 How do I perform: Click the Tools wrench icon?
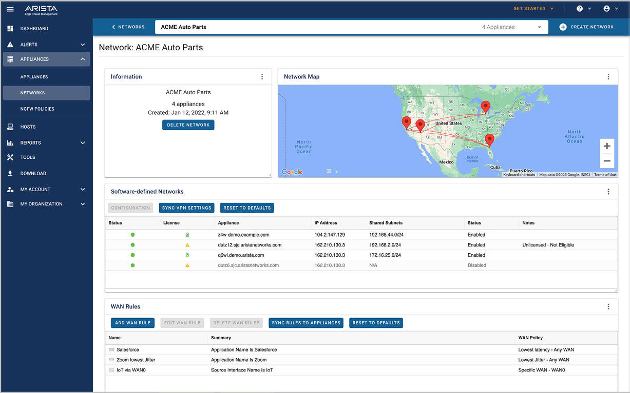click(10, 157)
